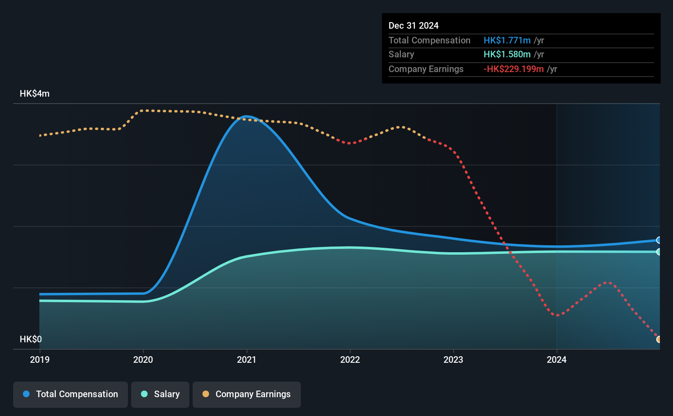
Task: Click the HK$4m y-axis label
Action: point(35,94)
